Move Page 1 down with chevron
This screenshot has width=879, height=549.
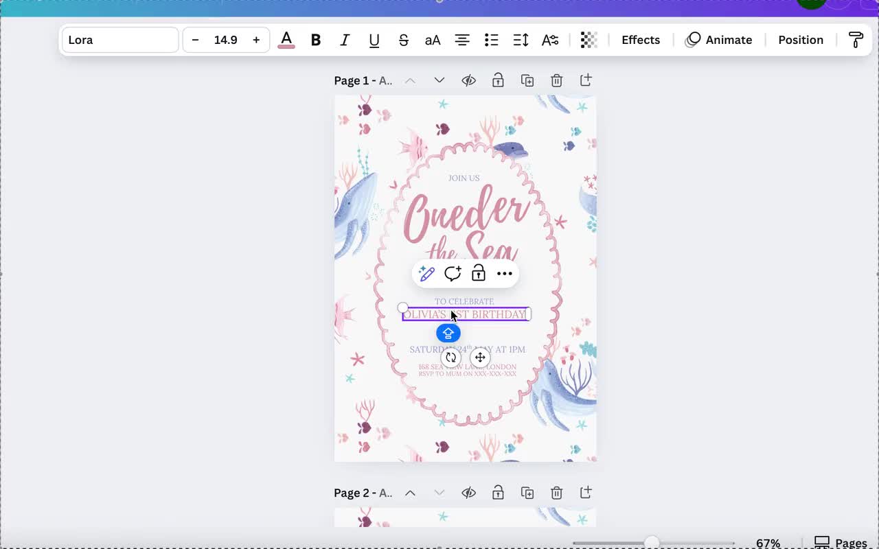(x=439, y=80)
